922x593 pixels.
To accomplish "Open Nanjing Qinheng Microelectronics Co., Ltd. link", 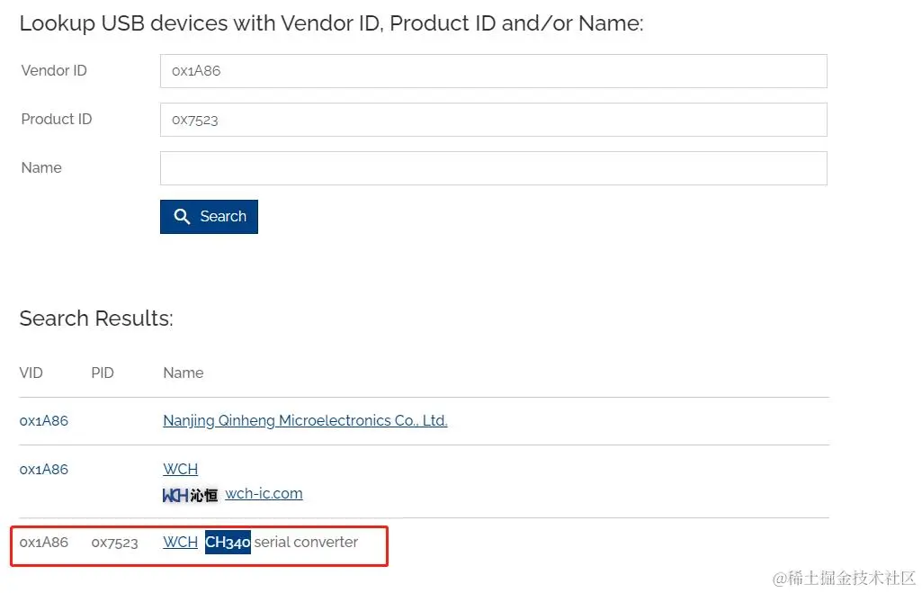I will 305,420.
